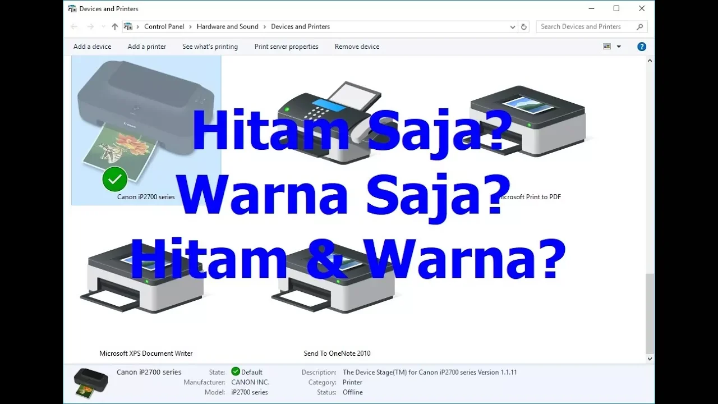Screen dimensions: 718x404
Task: Minimize the Devices and Printers window
Action: tap(591, 8)
